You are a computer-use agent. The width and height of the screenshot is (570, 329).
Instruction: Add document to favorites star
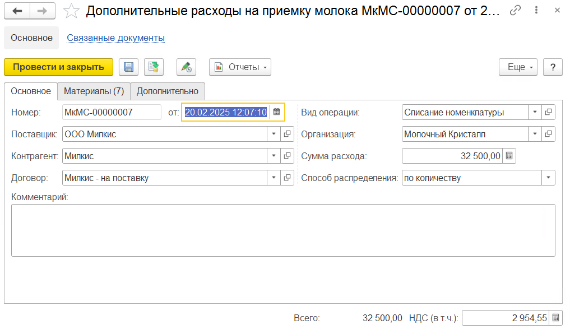71,11
